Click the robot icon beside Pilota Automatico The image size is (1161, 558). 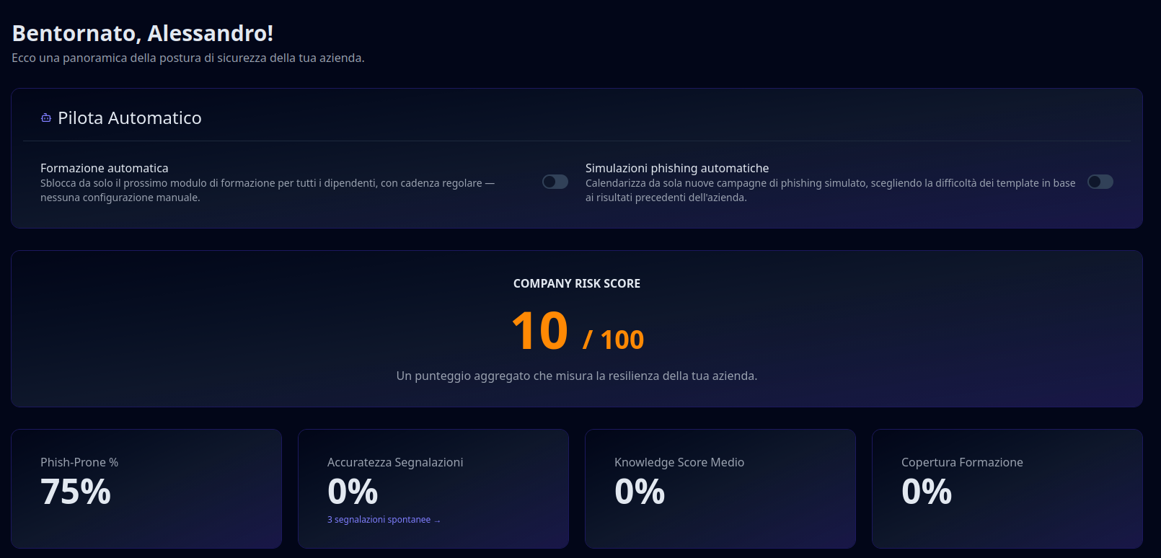tap(46, 118)
